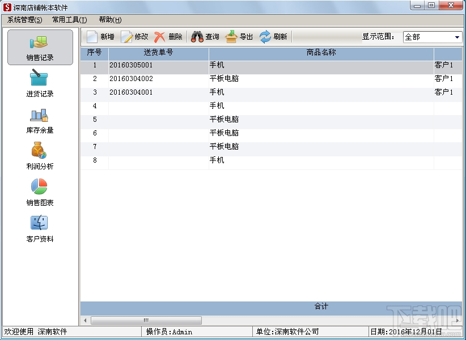The image size is (466, 340).
Task: Sort by the 序号 column header
Action: point(95,53)
